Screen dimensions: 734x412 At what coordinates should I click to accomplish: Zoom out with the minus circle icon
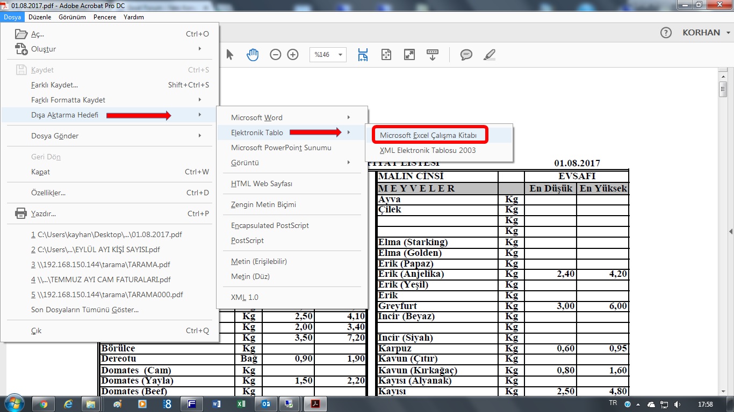276,55
